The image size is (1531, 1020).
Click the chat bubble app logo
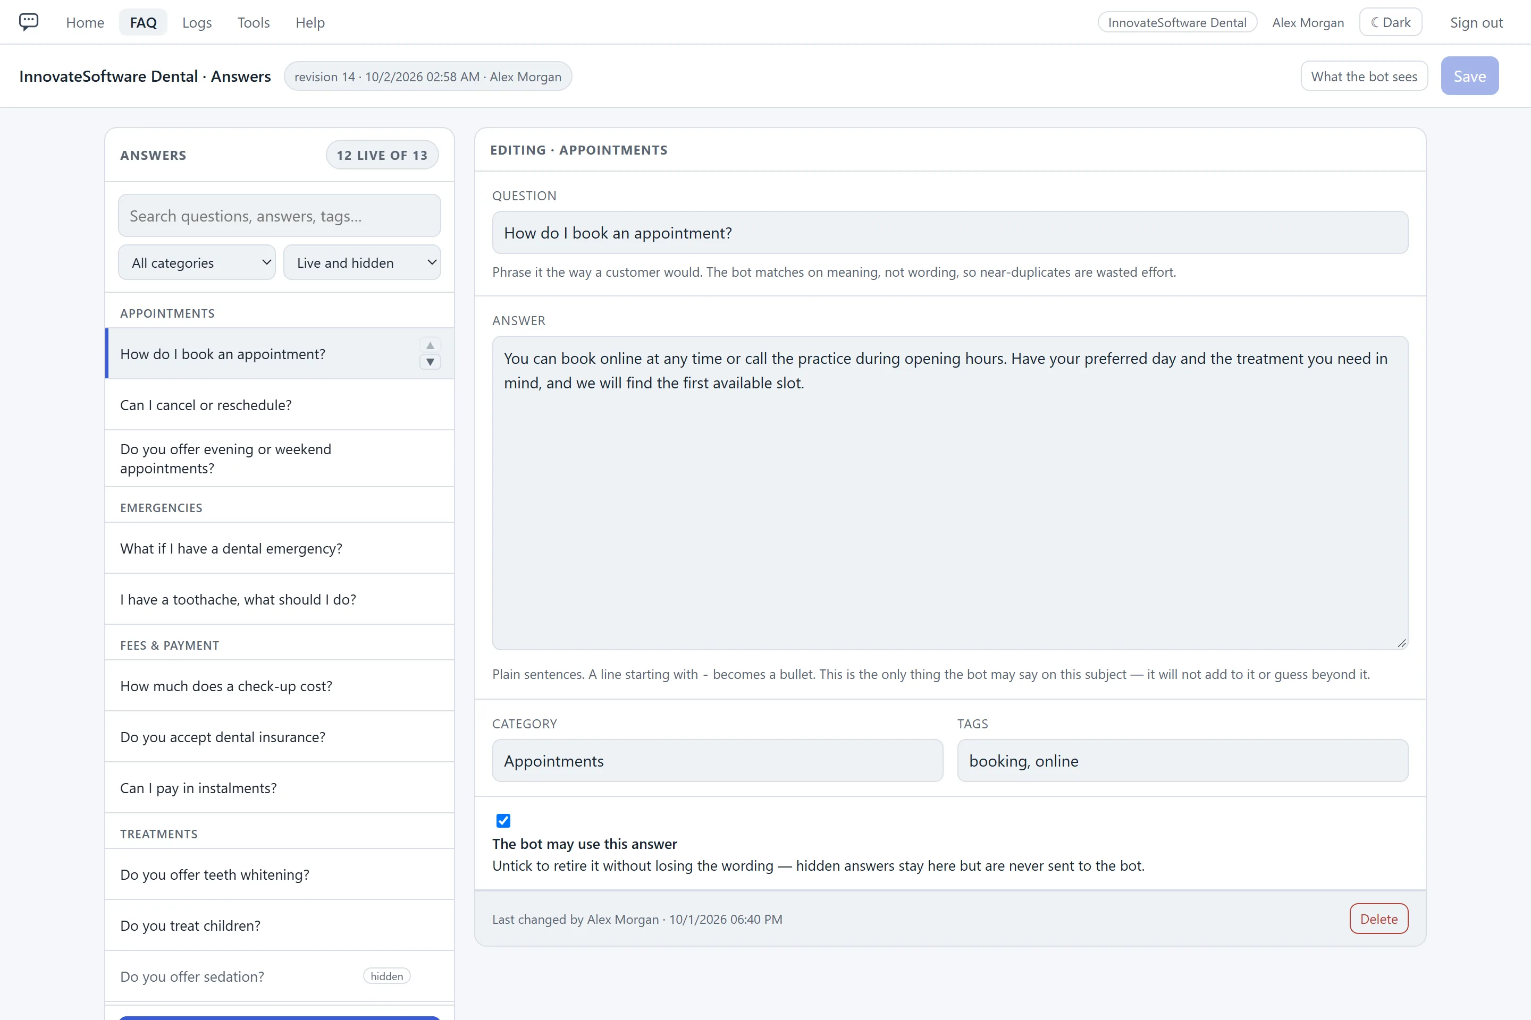click(x=29, y=22)
